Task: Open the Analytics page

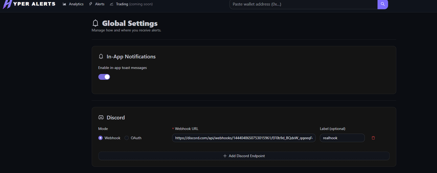Action: (x=73, y=4)
